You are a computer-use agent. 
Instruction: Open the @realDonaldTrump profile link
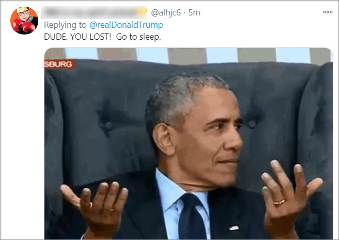(126, 25)
